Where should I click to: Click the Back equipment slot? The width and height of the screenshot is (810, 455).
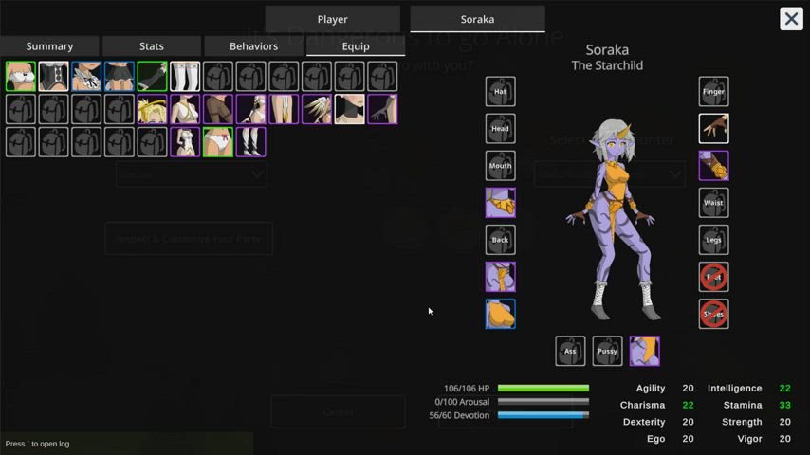click(500, 240)
